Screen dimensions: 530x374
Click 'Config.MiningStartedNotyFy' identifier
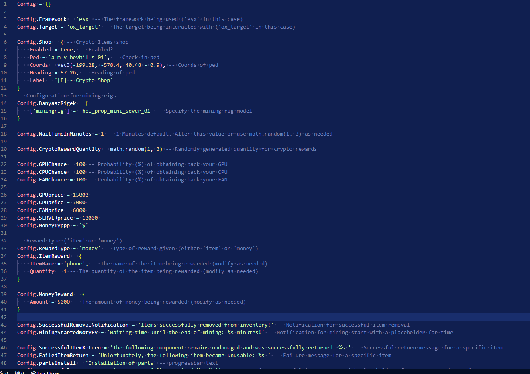click(x=57, y=333)
